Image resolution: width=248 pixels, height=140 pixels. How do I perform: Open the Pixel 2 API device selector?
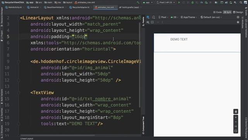(x=166, y=2)
